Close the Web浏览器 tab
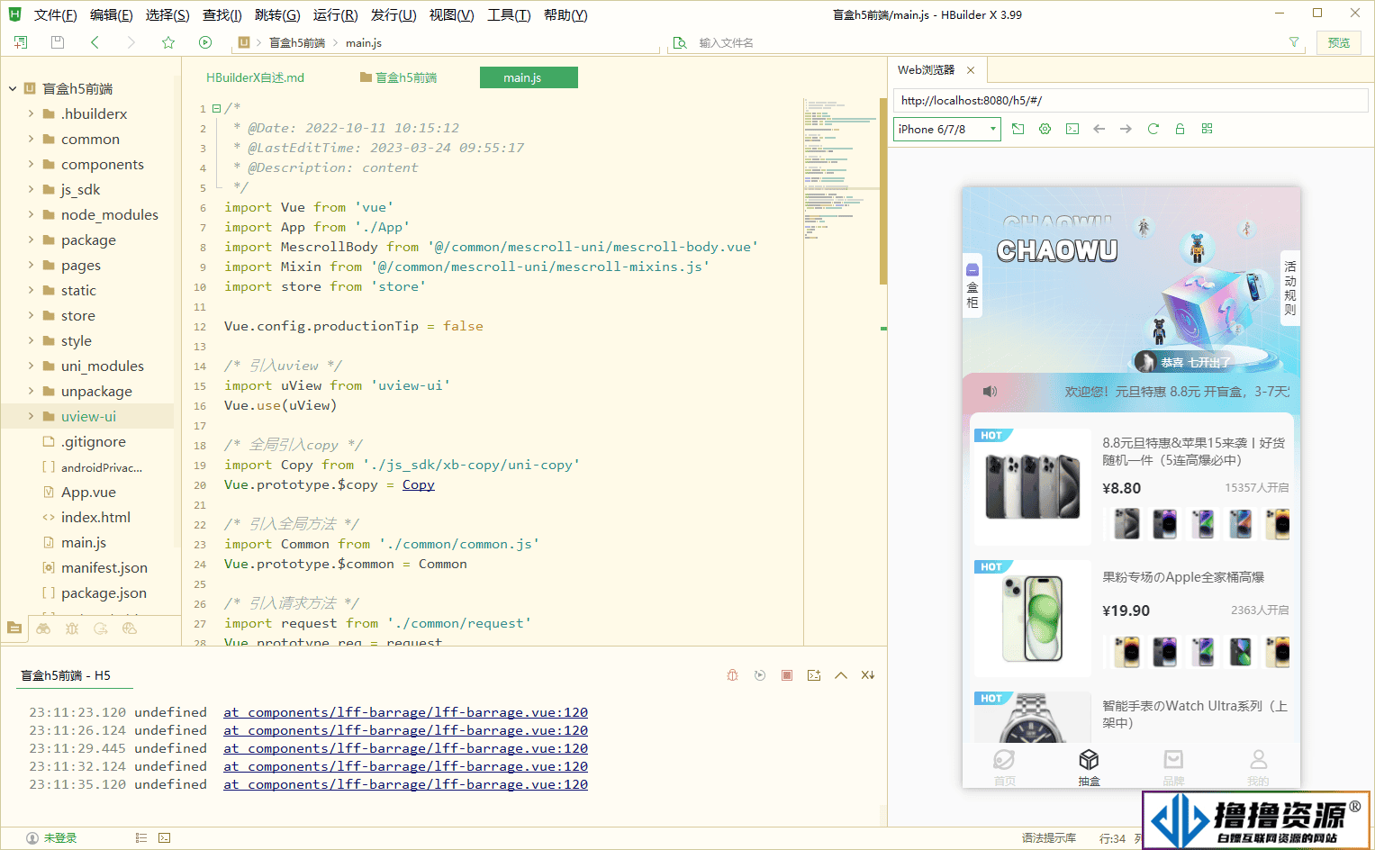1375x850 pixels. [971, 70]
